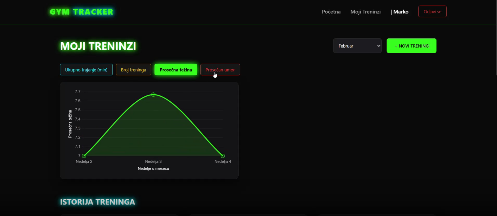Click the Nedelja 3 data point
Viewport: 497px width, 216px height.
pyautogui.click(x=153, y=95)
